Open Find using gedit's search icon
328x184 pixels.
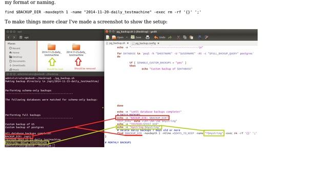(200, 37)
